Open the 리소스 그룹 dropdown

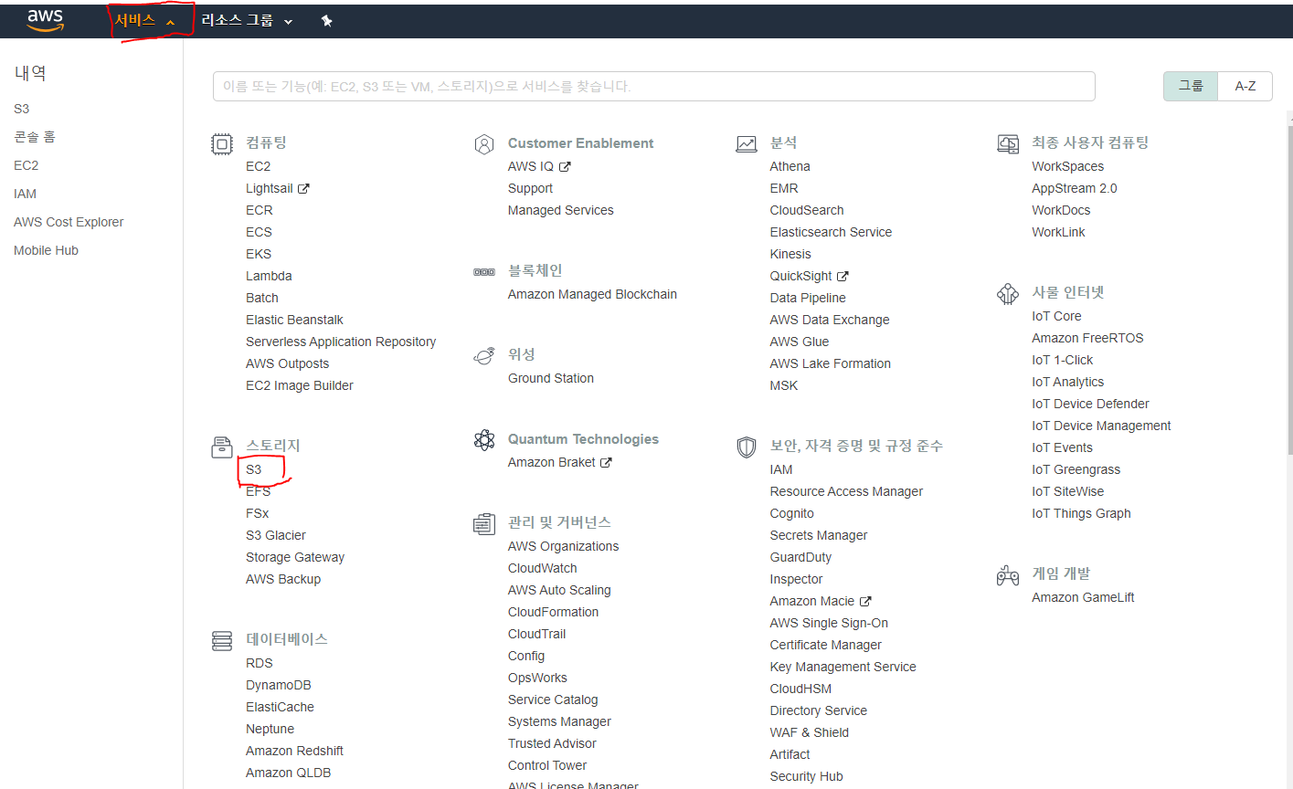[247, 20]
